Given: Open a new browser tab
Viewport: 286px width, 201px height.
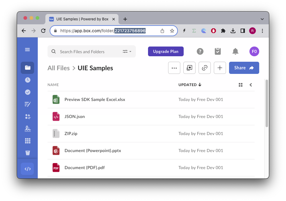Looking at the screenshot, I should click(x=125, y=19).
